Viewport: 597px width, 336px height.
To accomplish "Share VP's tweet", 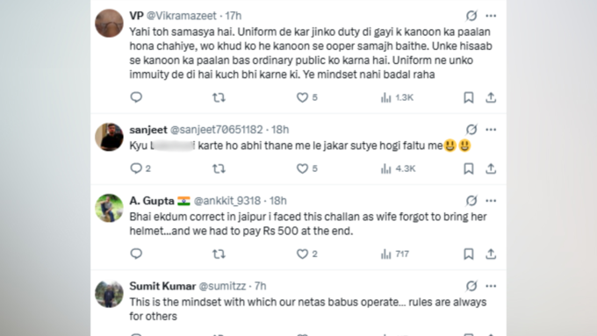I will click(x=491, y=97).
